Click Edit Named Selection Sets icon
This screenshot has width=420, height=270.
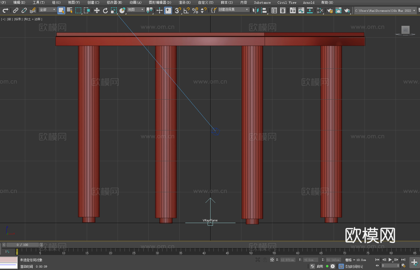(x=213, y=10)
